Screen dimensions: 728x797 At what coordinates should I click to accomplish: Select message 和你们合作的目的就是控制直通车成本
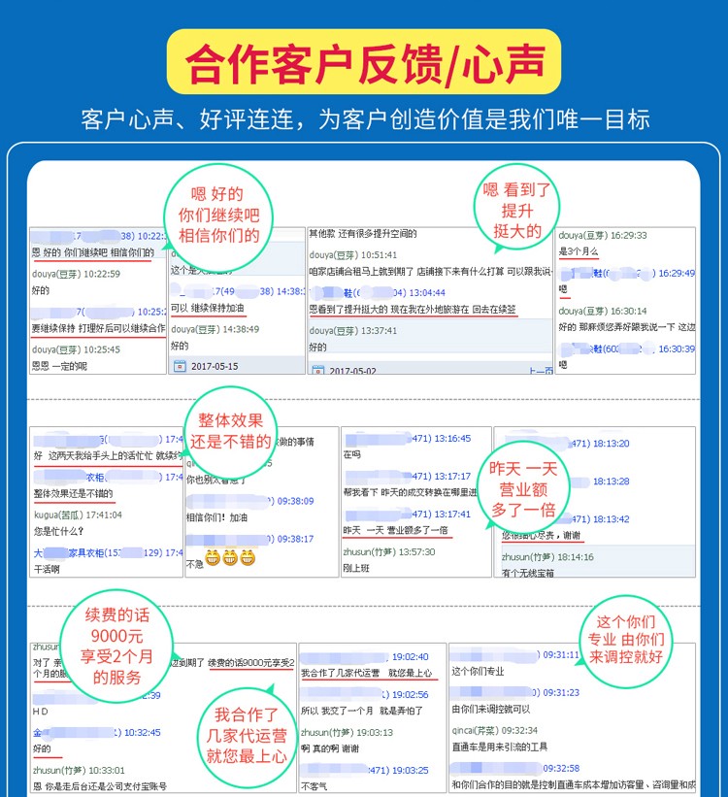(574, 784)
